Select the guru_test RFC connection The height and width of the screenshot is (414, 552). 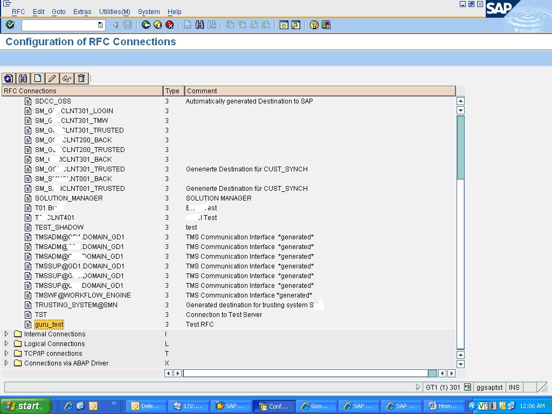(x=49, y=324)
